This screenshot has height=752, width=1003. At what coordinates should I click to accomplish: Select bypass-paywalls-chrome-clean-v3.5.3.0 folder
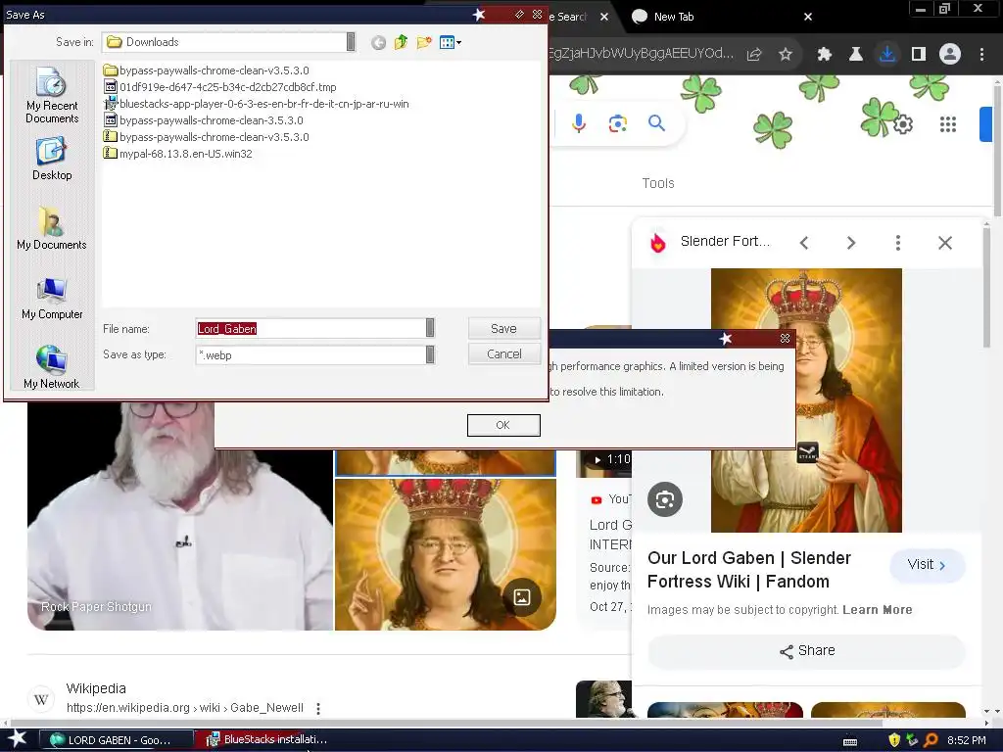coord(206,70)
